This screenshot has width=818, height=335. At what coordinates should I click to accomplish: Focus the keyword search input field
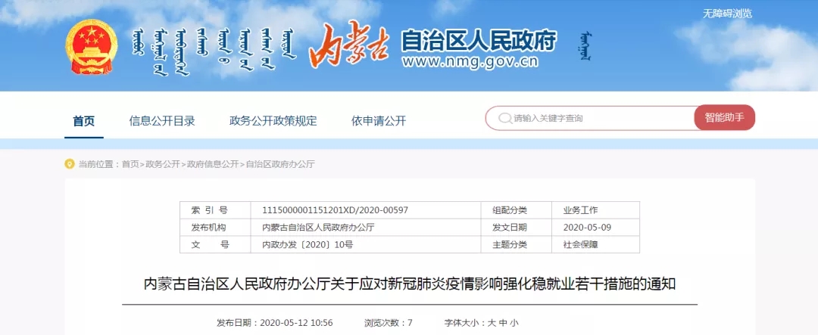[x=598, y=118]
